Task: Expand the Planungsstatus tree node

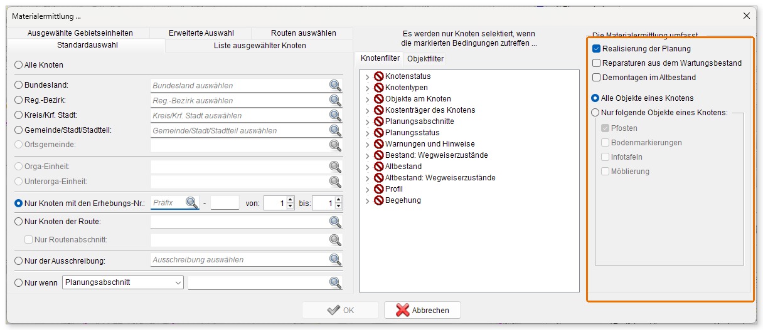Action: click(x=368, y=133)
